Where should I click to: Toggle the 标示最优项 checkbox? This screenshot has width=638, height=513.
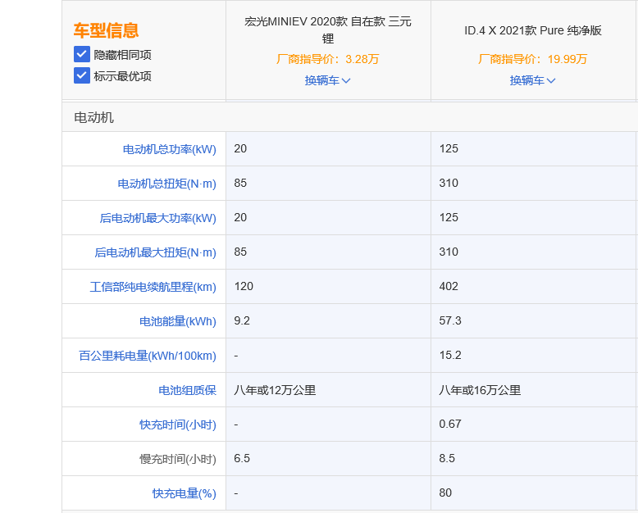pyautogui.click(x=82, y=75)
